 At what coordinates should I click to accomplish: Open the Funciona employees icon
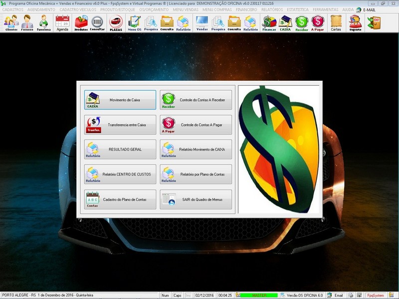pyautogui.click(x=44, y=23)
